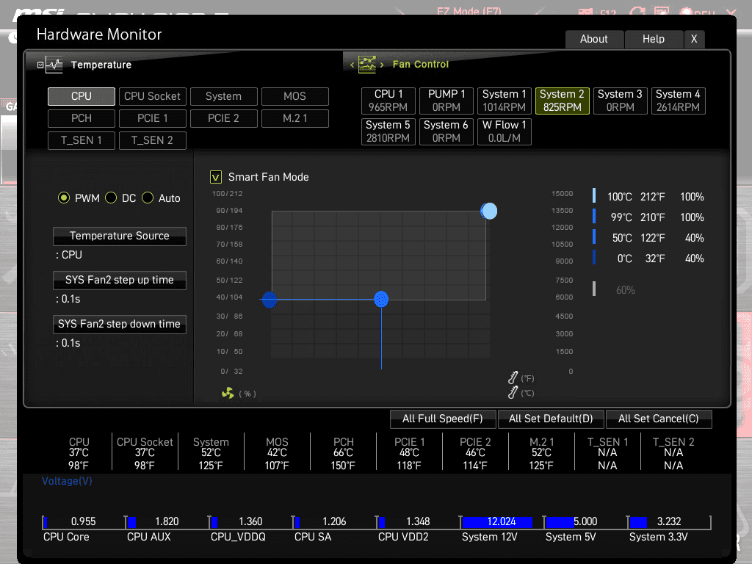This screenshot has width=752, height=564.
Task: Click the middle 50°C fan curve point
Action: click(381, 300)
